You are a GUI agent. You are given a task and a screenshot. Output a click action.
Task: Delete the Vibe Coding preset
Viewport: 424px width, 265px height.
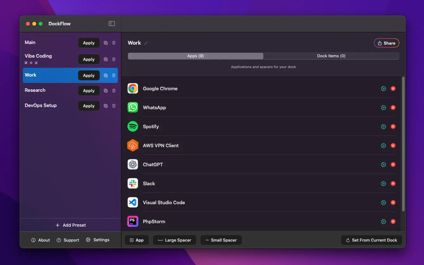coord(114,59)
